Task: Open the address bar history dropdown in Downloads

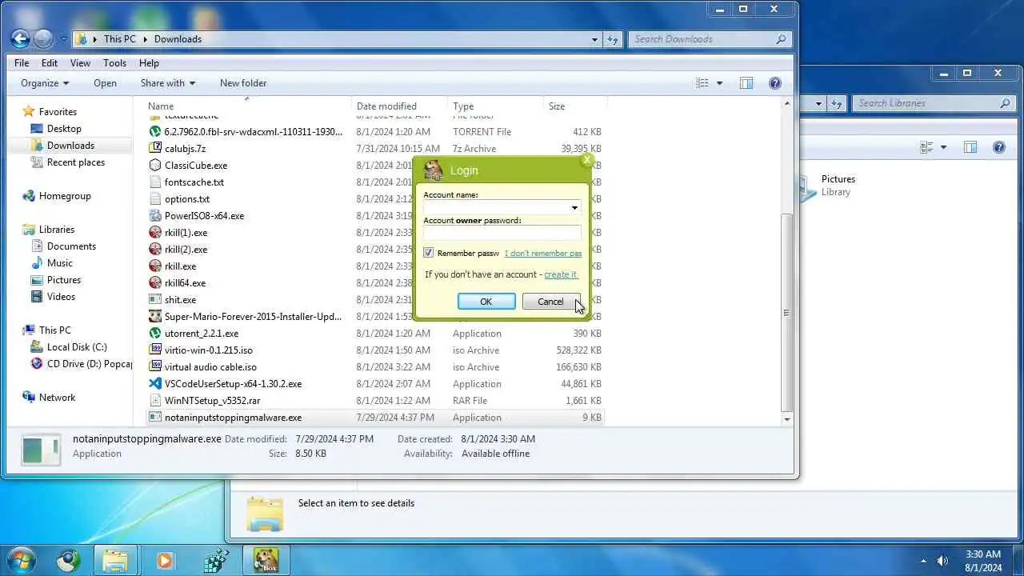Action: [594, 38]
